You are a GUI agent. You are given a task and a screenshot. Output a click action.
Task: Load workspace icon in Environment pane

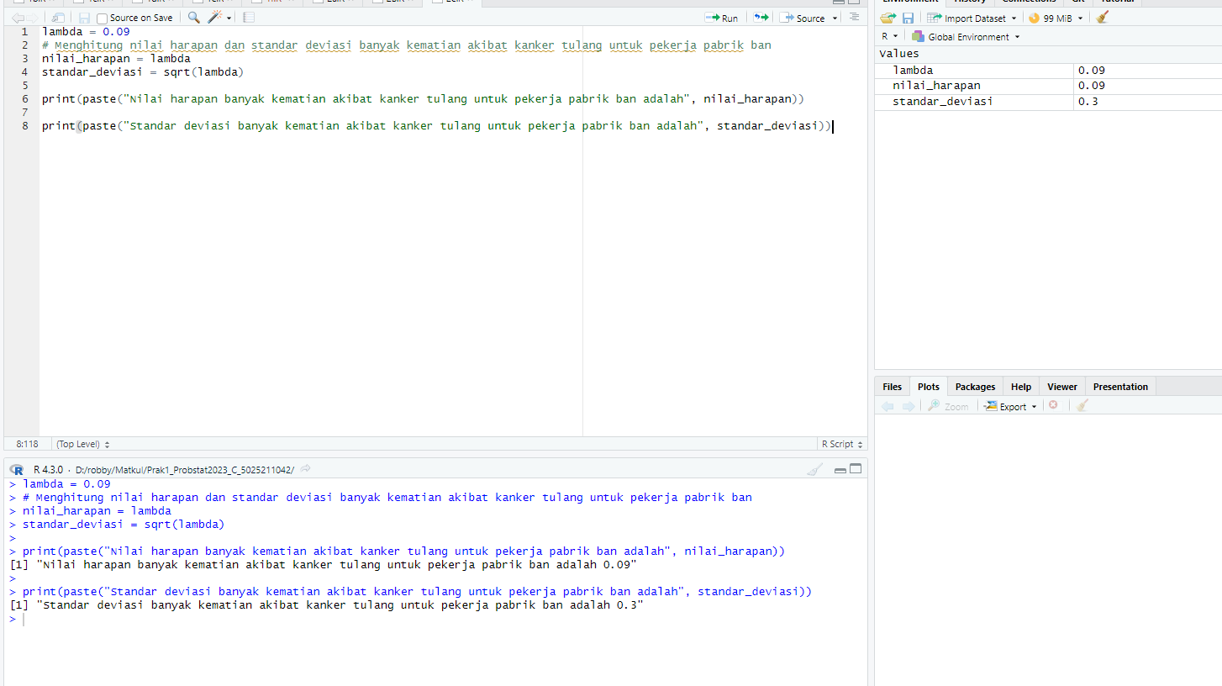pos(889,18)
